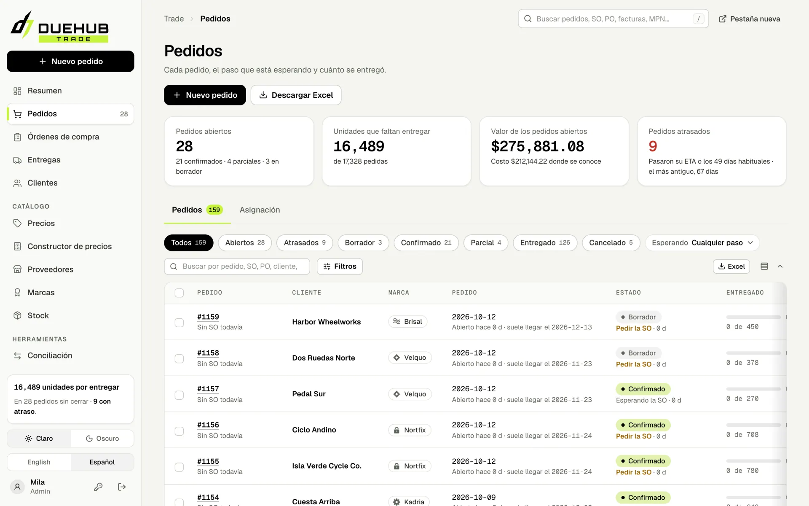Open Marcas in the sidebar
Viewport: 809px width, 506px height.
(x=70, y=293)
